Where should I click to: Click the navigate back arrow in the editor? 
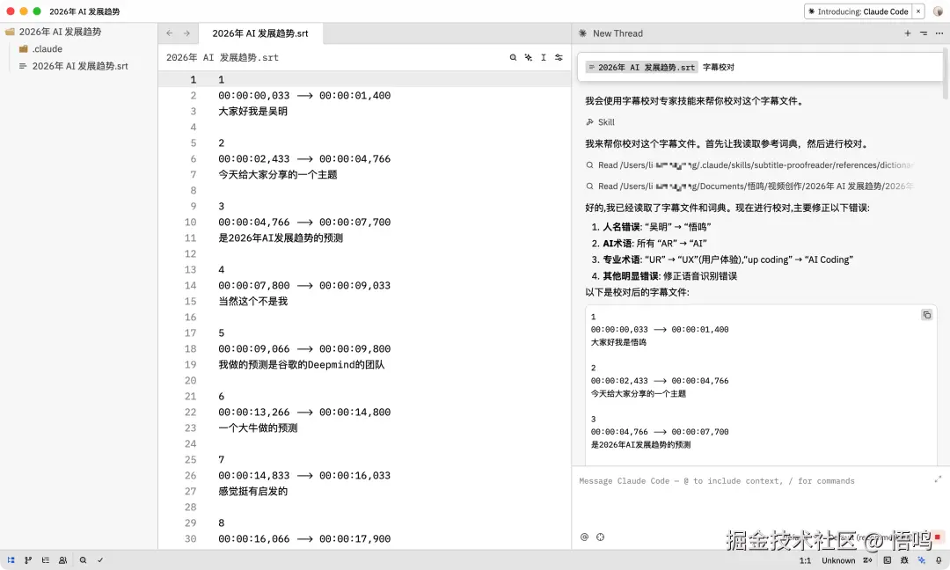tap(167, 33)
